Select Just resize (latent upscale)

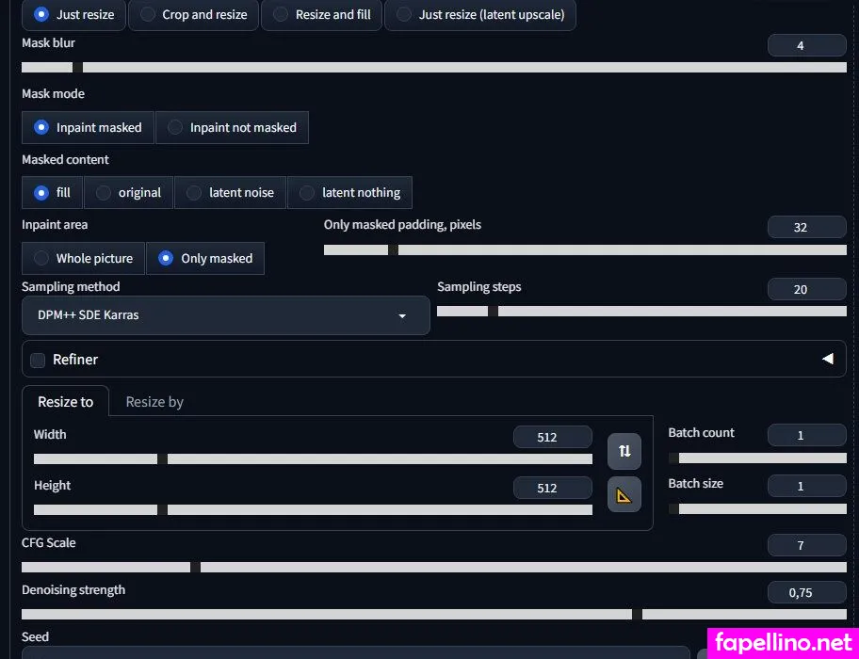pos(480,15)
